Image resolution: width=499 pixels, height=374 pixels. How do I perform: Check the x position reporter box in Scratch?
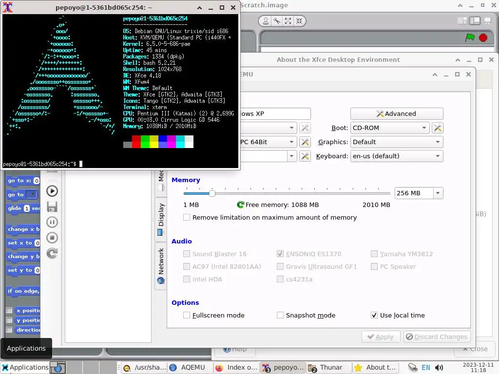(x=9, y=310)
